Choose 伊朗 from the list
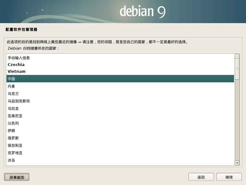 (120, 130)
